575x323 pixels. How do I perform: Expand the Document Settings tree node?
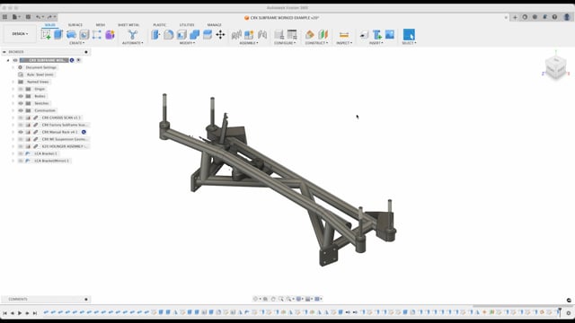pyautogui.click(x=13, y=67)
